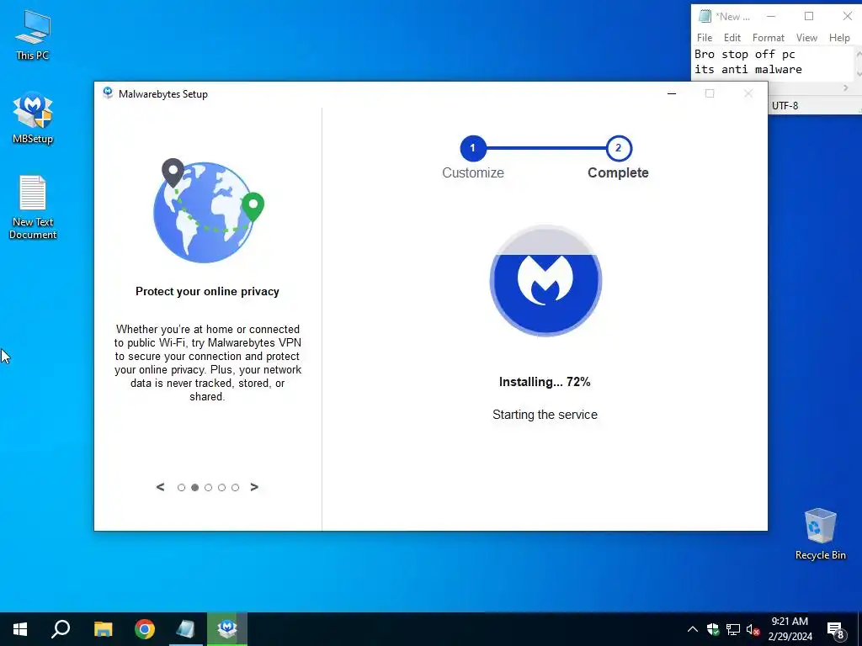Open the Windows Start menu
The width and height of the screenshot is (862, 646).
[20, 629]
